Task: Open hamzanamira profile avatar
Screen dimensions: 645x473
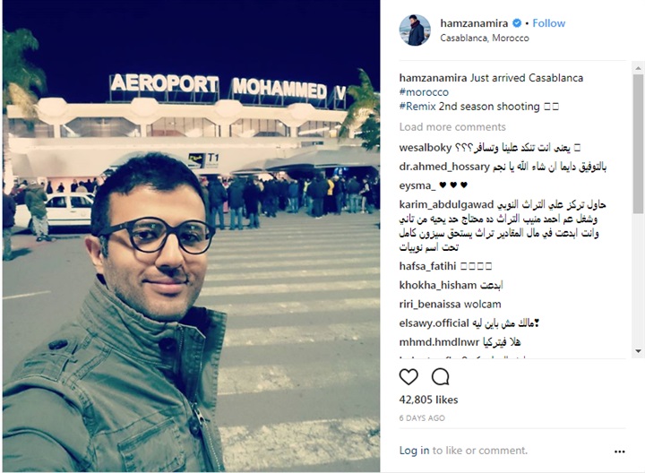Action: click(x=415, y=30)
